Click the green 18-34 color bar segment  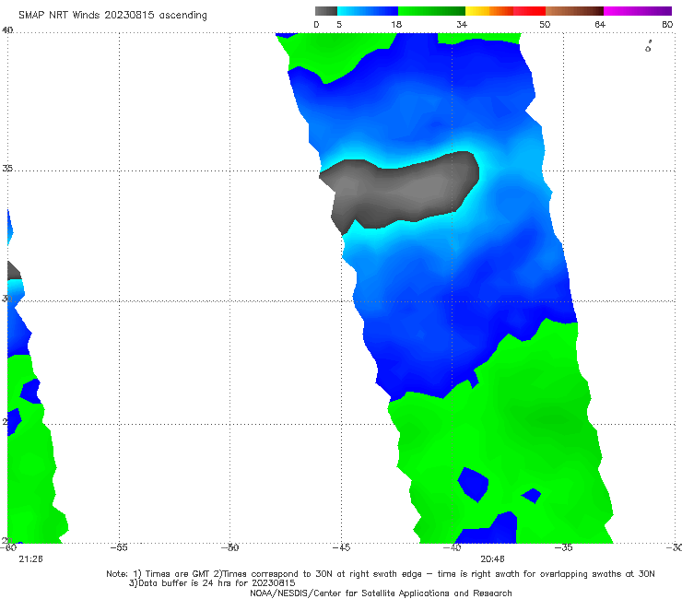[x=431, y=11]
